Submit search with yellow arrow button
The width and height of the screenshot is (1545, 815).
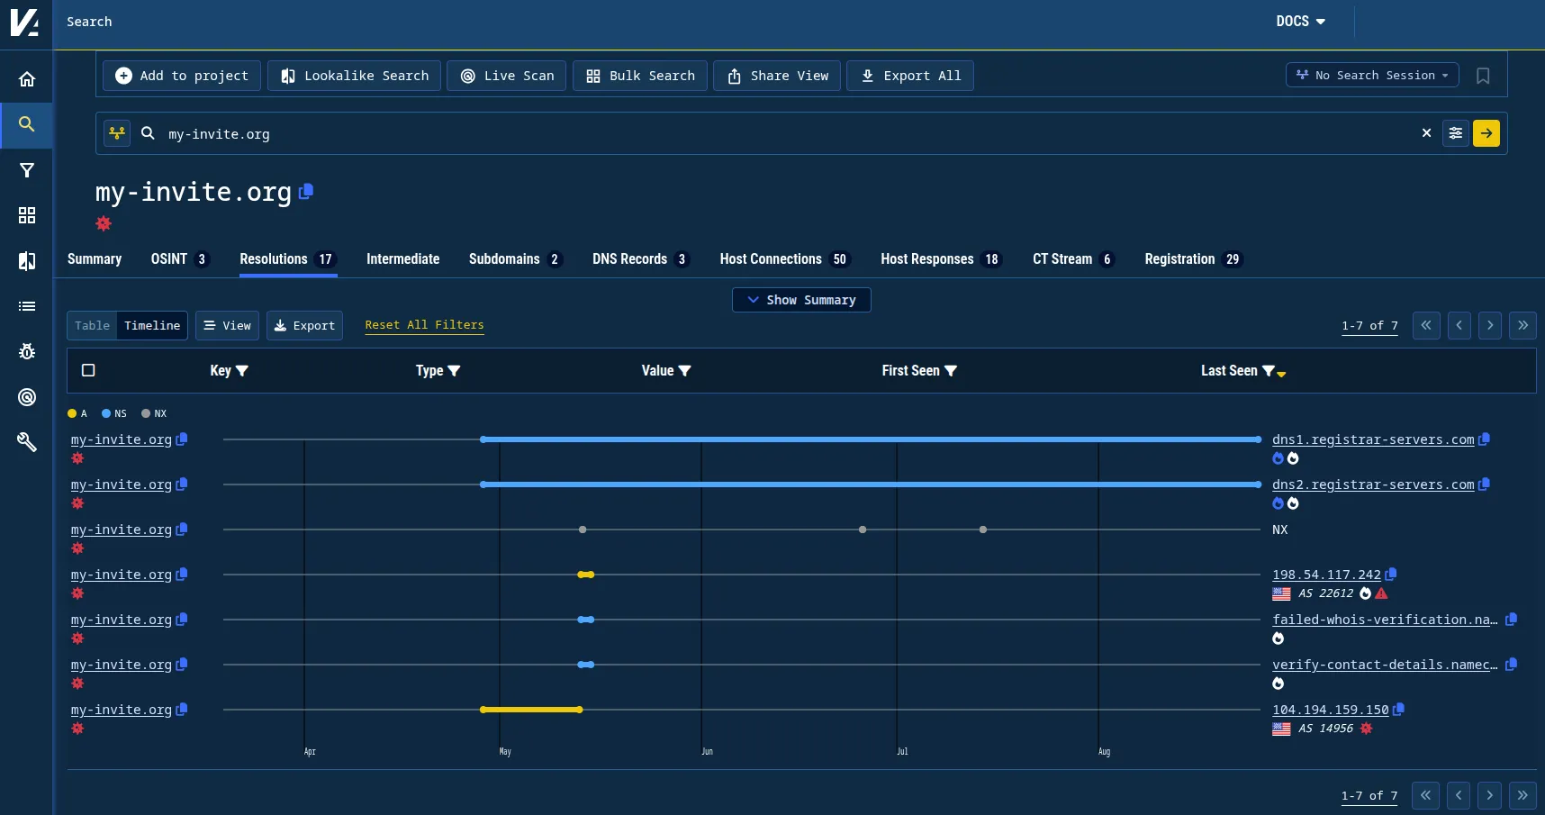click(x=1486, y=133)
